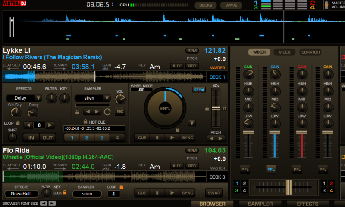Assign deck 1 to left crossfader side
Image resolution: width=345 pixels, height=207 pixels.
click(x=237, y=183)
